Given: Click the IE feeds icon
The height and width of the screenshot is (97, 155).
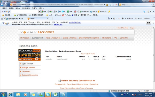Looking at the screenshot, I should tap(114, 18).
